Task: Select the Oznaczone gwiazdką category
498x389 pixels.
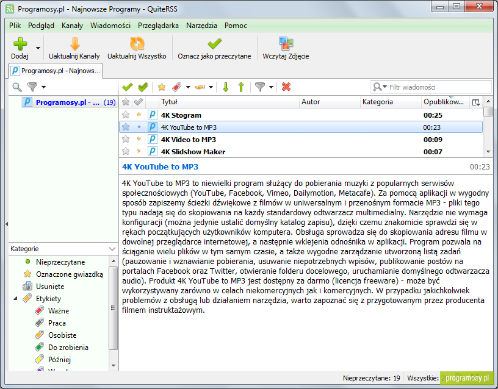Action: coord(63,274)
